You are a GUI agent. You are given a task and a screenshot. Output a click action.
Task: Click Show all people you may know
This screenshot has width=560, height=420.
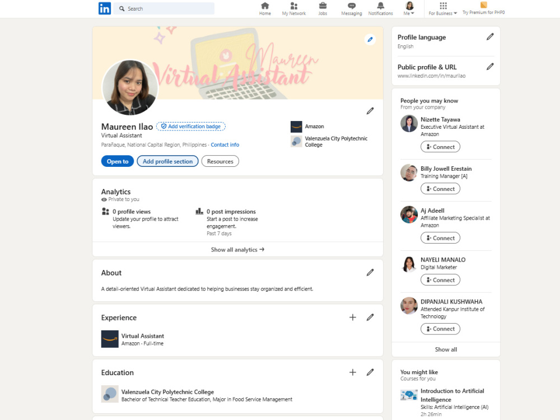(x=446, y=349)
